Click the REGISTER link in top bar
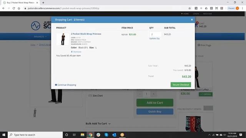 tap(208, 14)
